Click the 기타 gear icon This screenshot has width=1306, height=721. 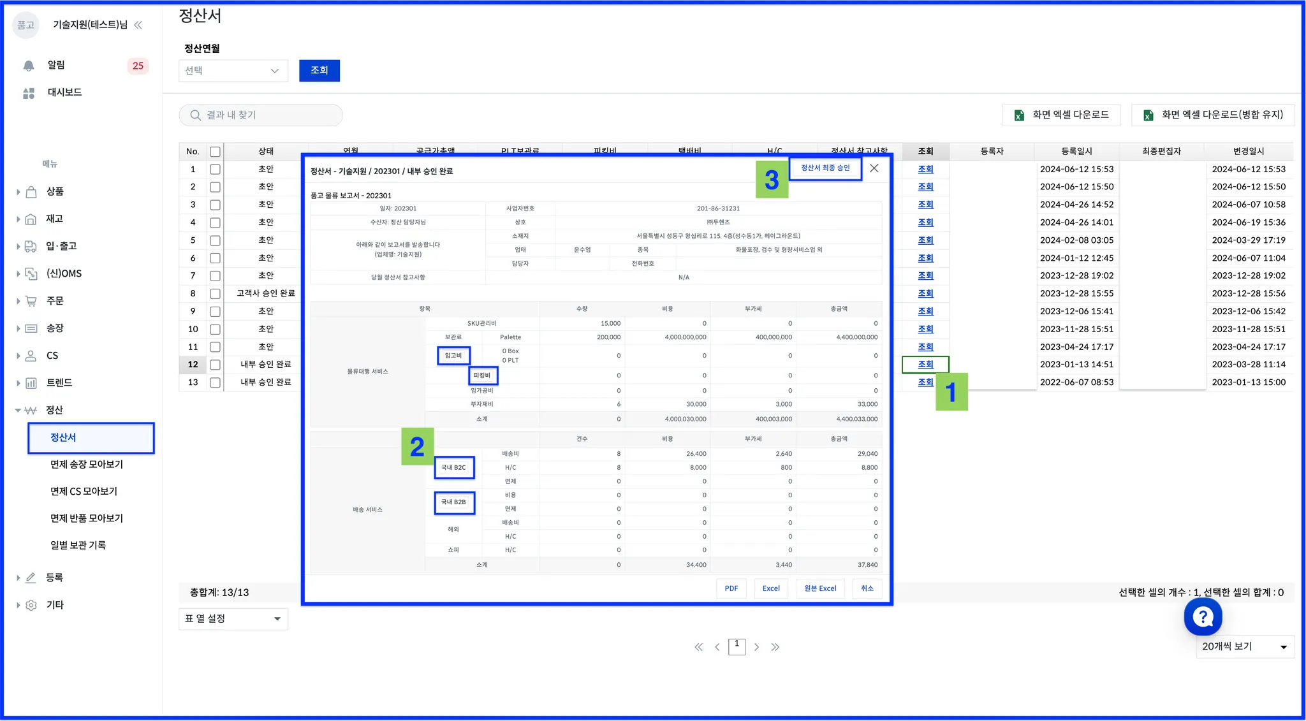(x=31, y=605)
